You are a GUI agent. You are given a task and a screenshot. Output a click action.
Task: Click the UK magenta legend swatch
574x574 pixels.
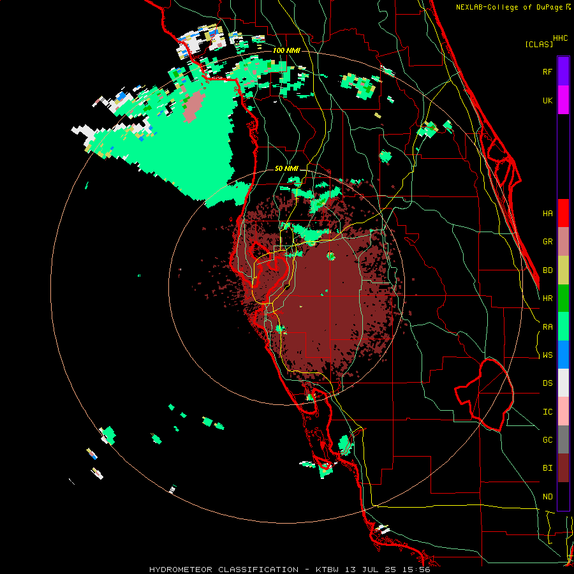click(x=563, y=100)
